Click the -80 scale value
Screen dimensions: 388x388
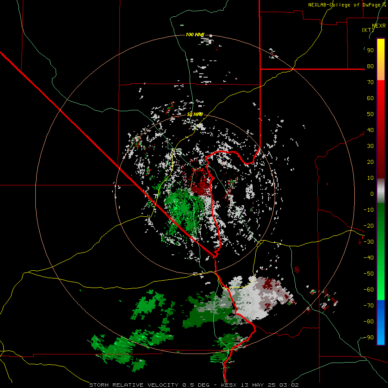(x=369, y=322)
